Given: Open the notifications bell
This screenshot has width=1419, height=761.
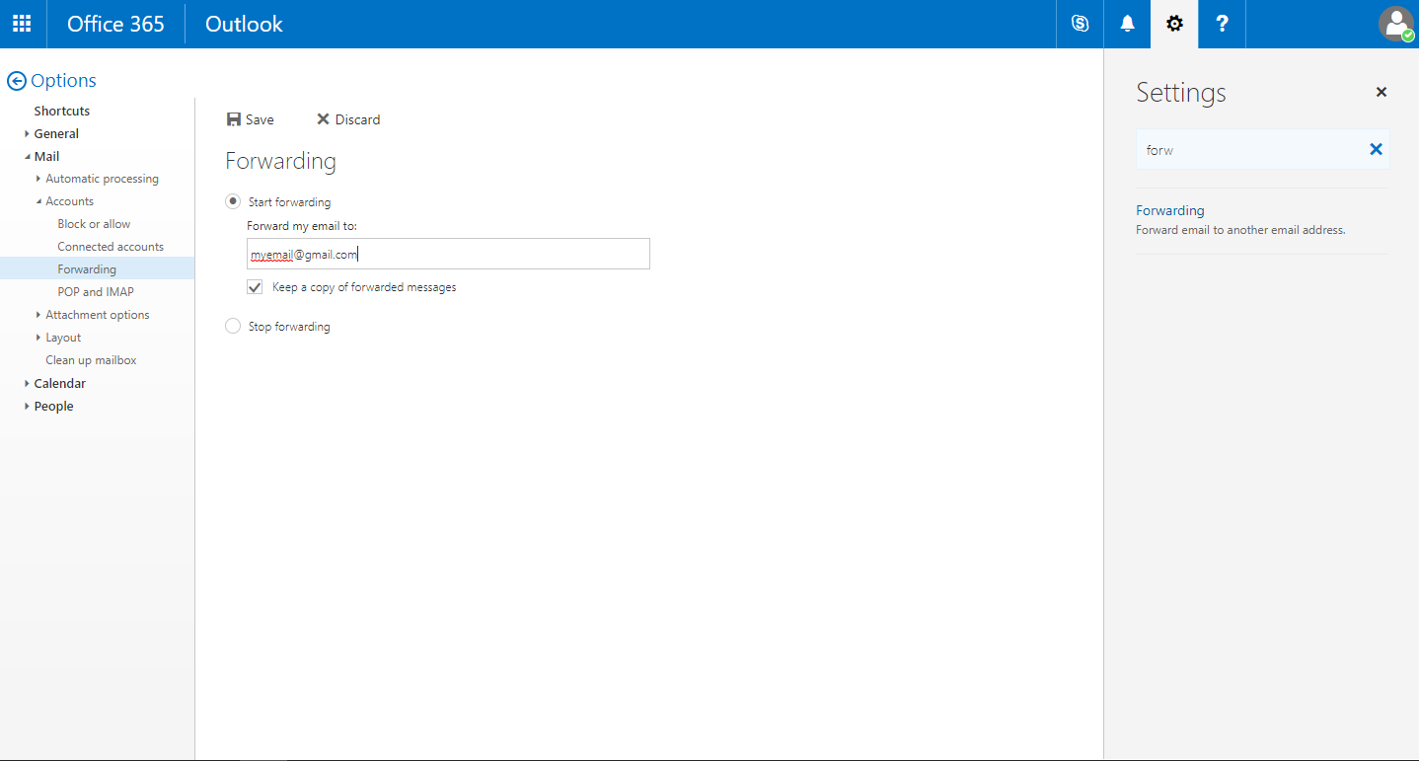Looking at the screenshot, I should click(x=1127, y=24).
